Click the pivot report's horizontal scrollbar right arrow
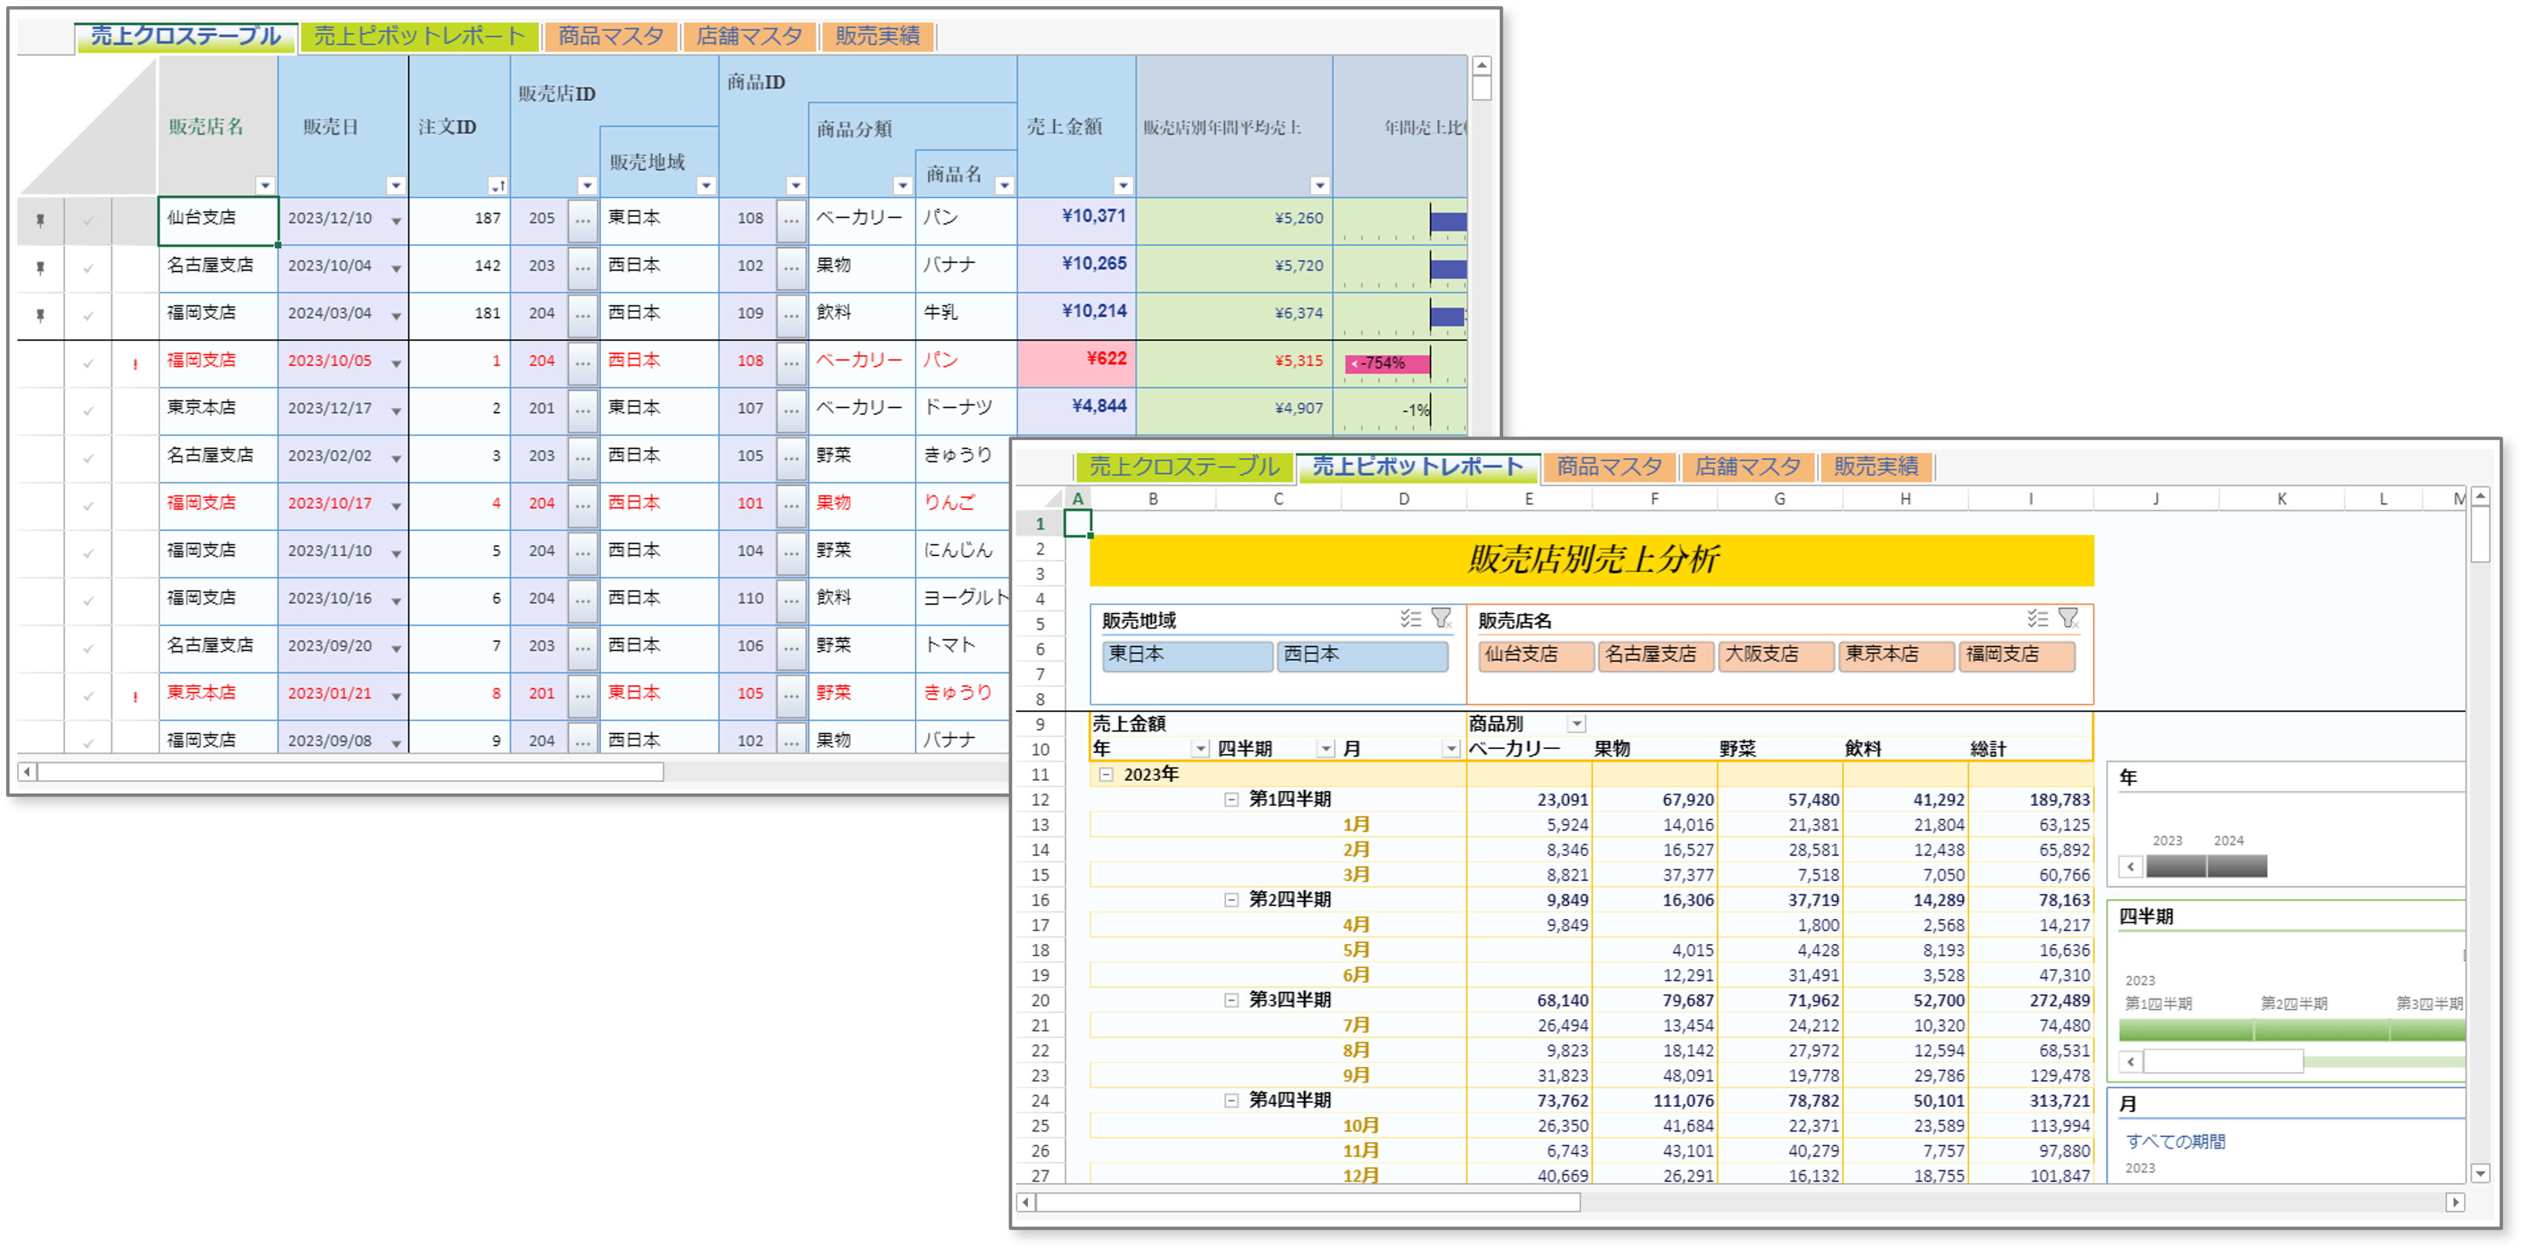The width and height of the screenshot is (2522, 1249). coord(2455,1202)
